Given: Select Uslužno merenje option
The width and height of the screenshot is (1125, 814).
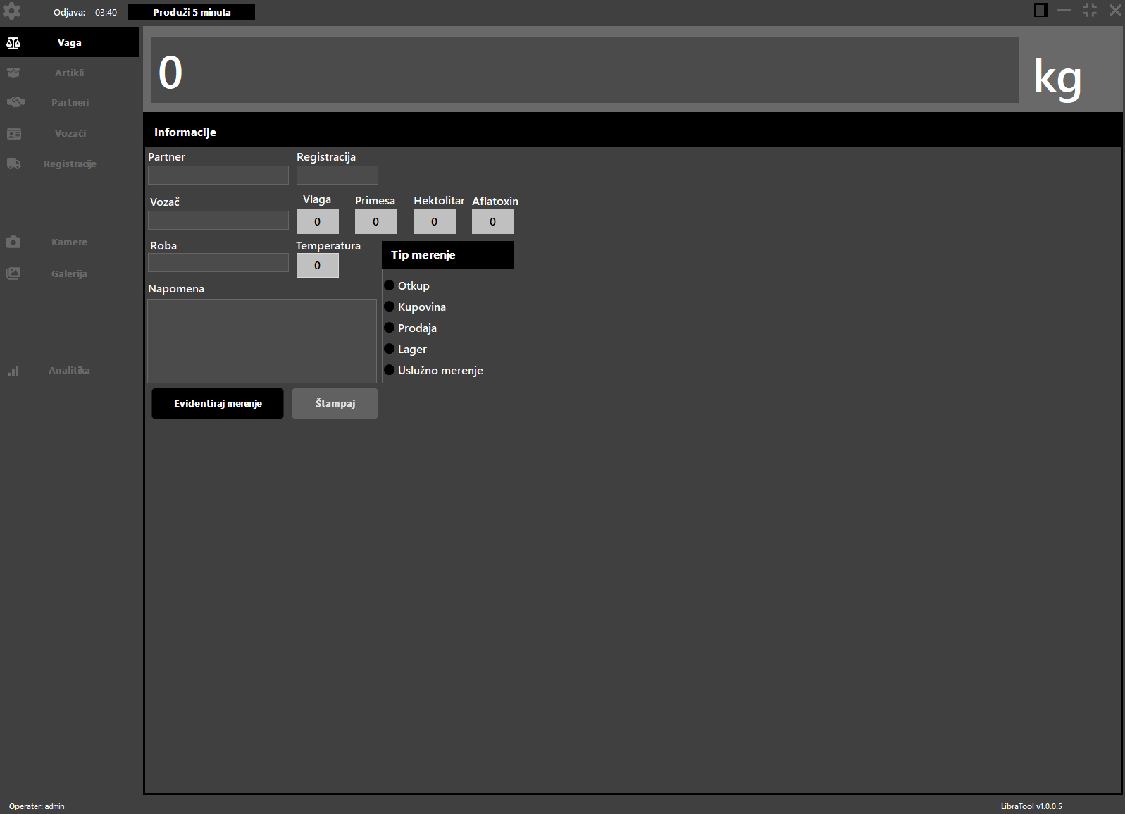Looking at the screenshot, I should tap(389, 370).
